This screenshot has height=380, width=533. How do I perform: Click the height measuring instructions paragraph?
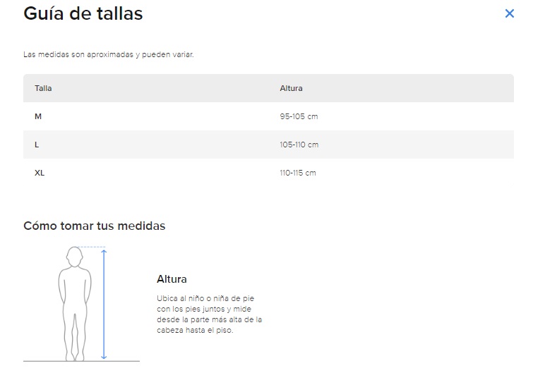tap(210, 314)
